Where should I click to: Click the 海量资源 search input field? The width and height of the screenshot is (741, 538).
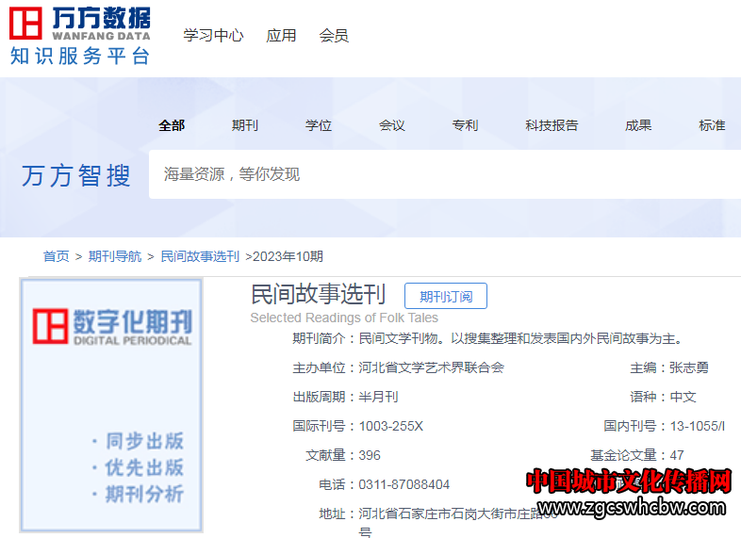tap(443, 174)
